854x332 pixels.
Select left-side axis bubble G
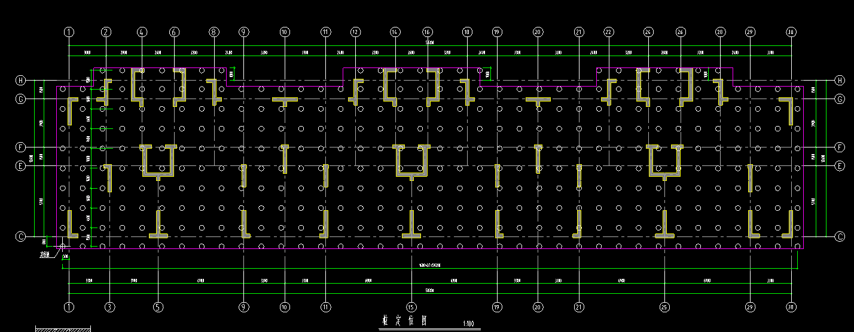coord(21,99)
